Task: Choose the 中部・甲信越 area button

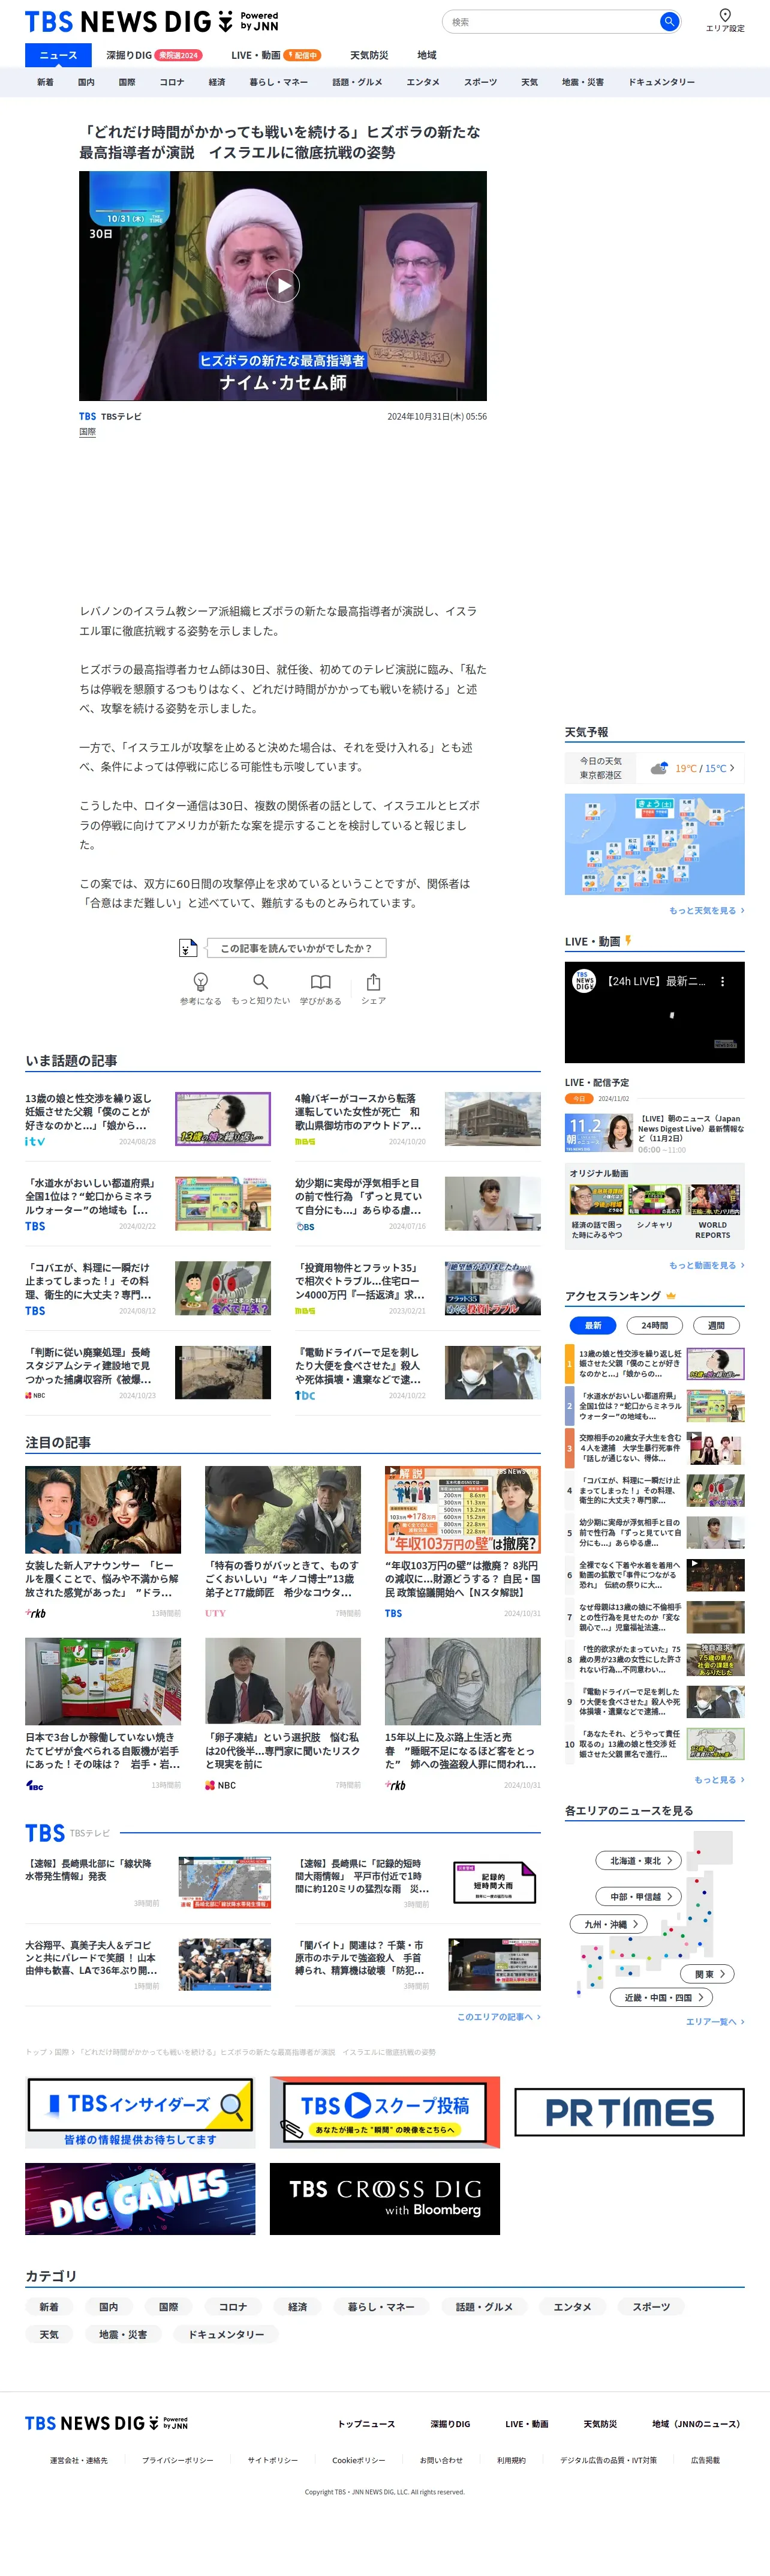Action: tap(639, 1896)
